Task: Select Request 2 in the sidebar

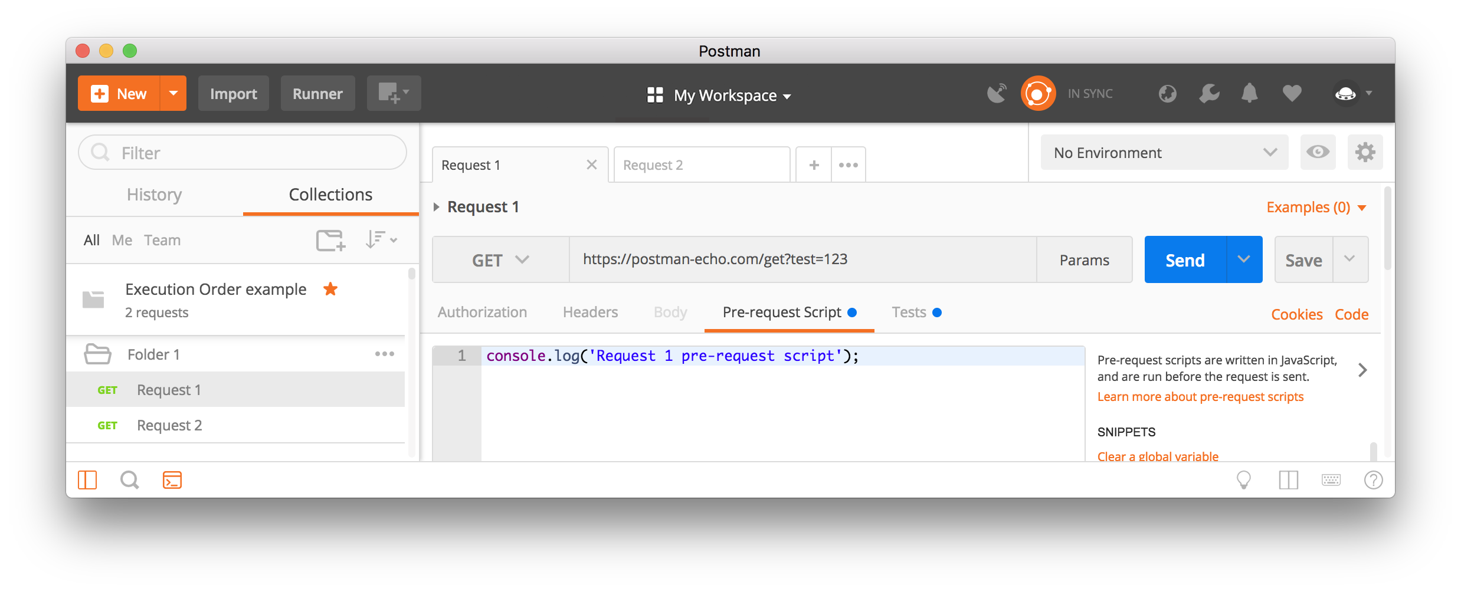Action: [235, 425]
